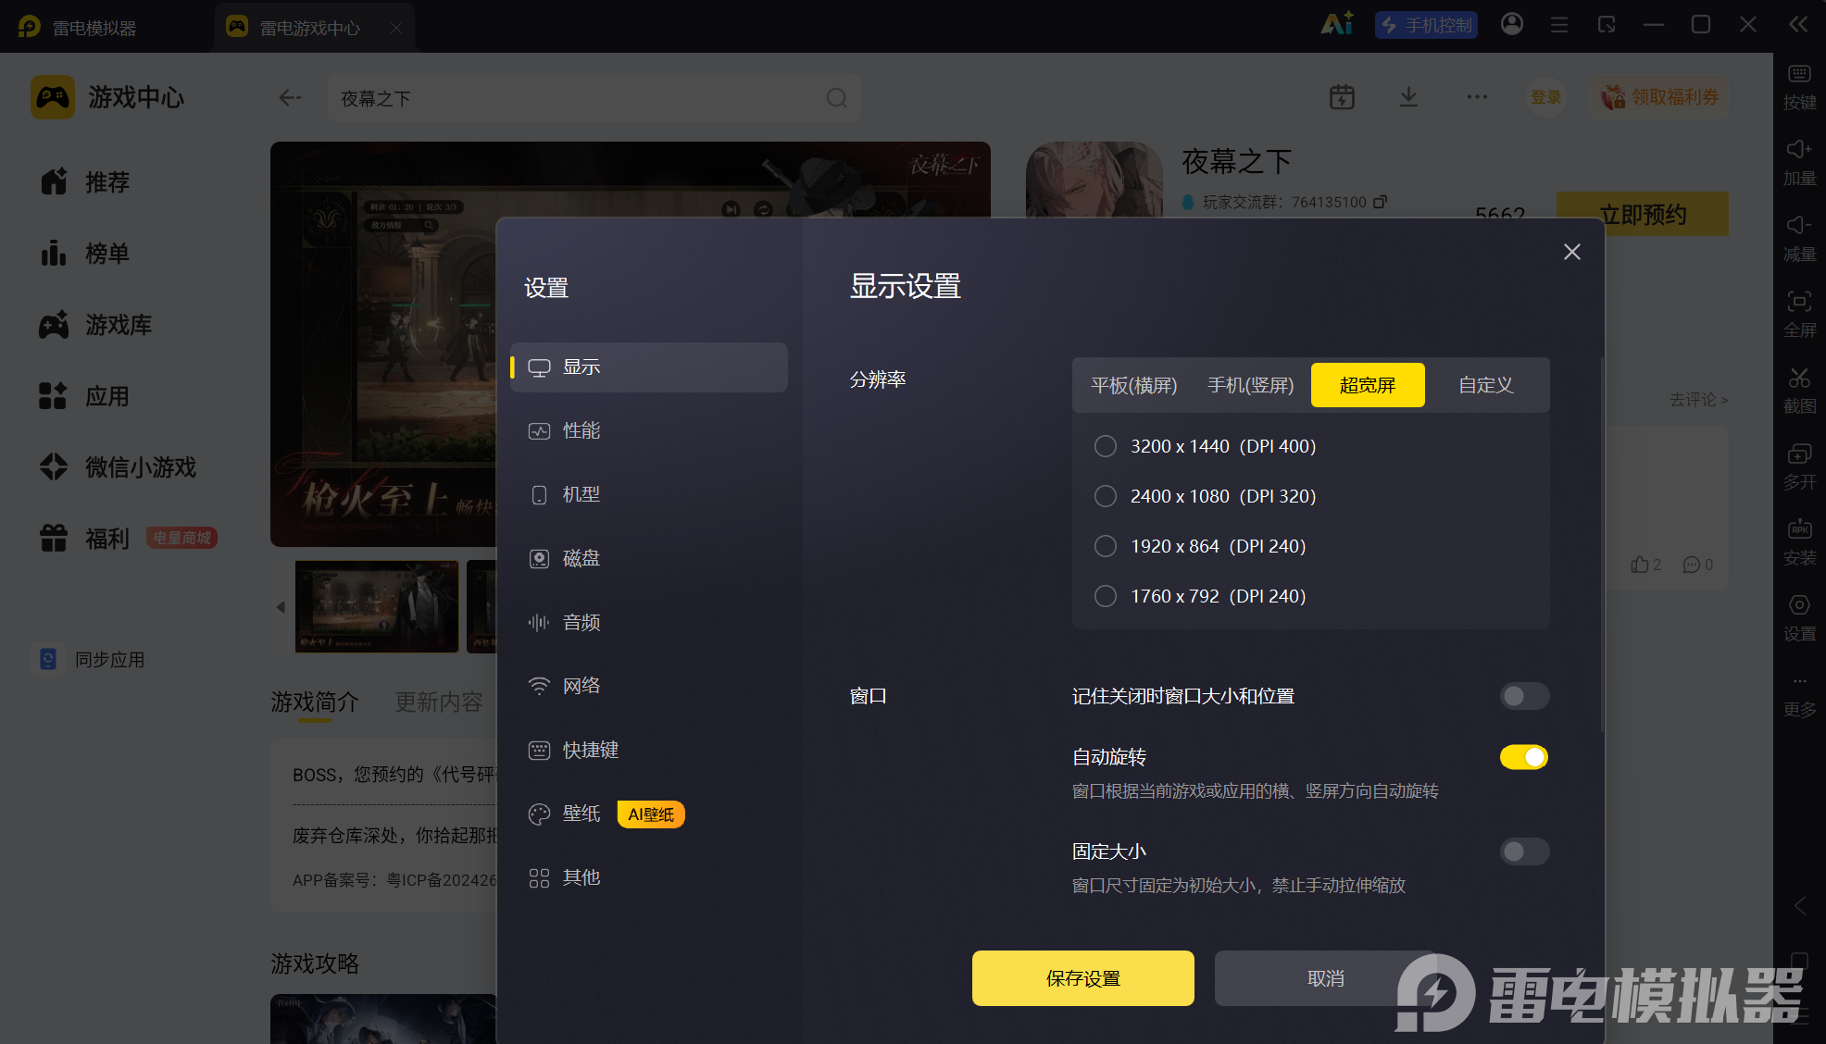The height and width of the screenshot is (1044, 1826).
Task: Click the 手机控制 phone control button
Action: click(x=1426, y=25)
